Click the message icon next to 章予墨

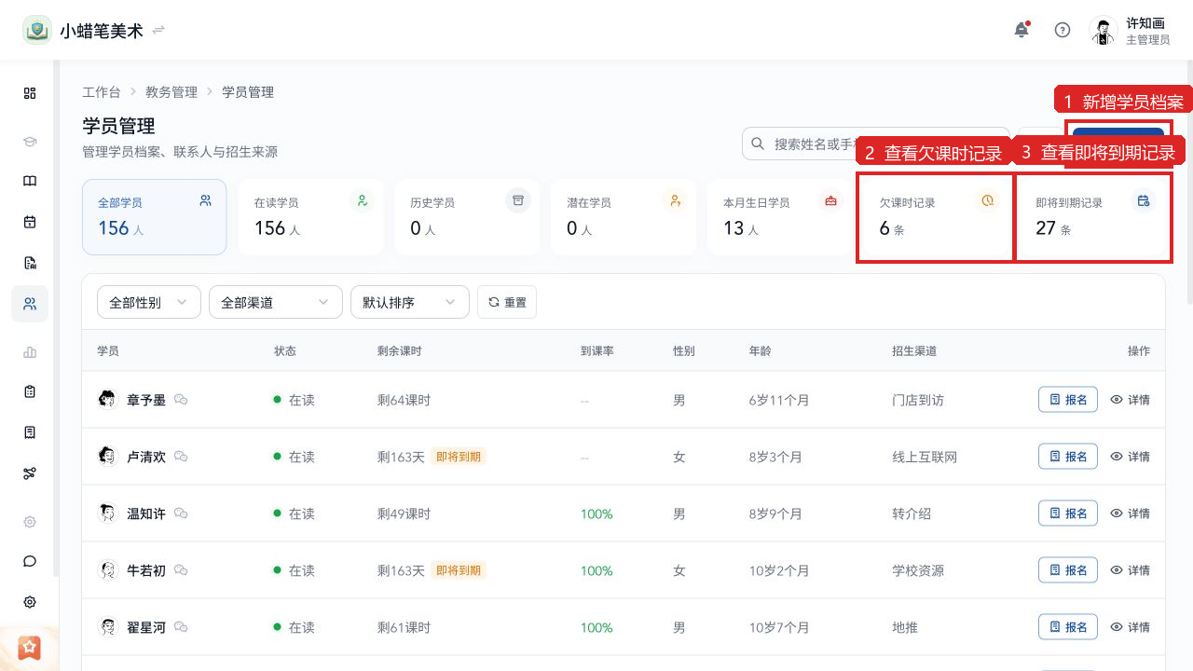coord(182,400)
